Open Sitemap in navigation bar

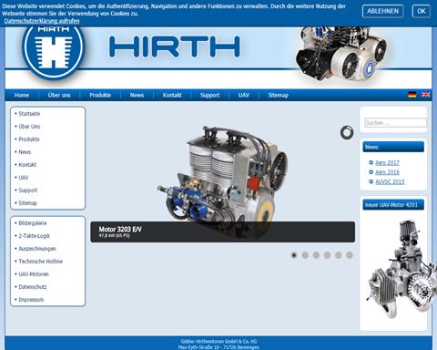tap(278, 95)
